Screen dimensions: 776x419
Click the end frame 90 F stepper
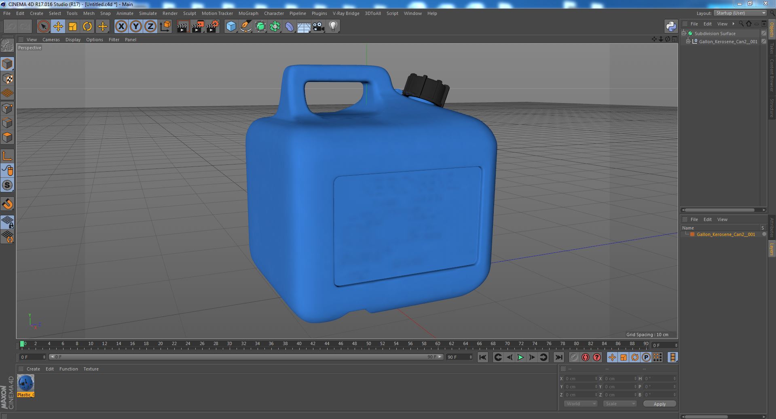pos(459,357)
